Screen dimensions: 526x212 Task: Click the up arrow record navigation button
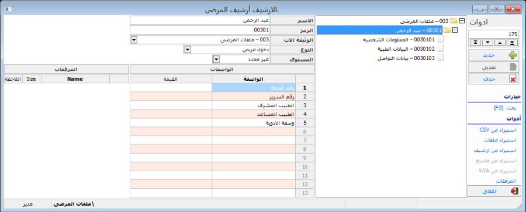[x=500, y=43]
